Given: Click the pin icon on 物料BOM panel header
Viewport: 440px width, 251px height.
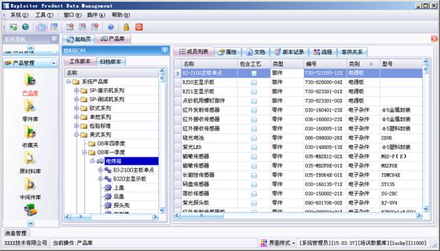Looking at the screenshot, I should coord(164,51).
